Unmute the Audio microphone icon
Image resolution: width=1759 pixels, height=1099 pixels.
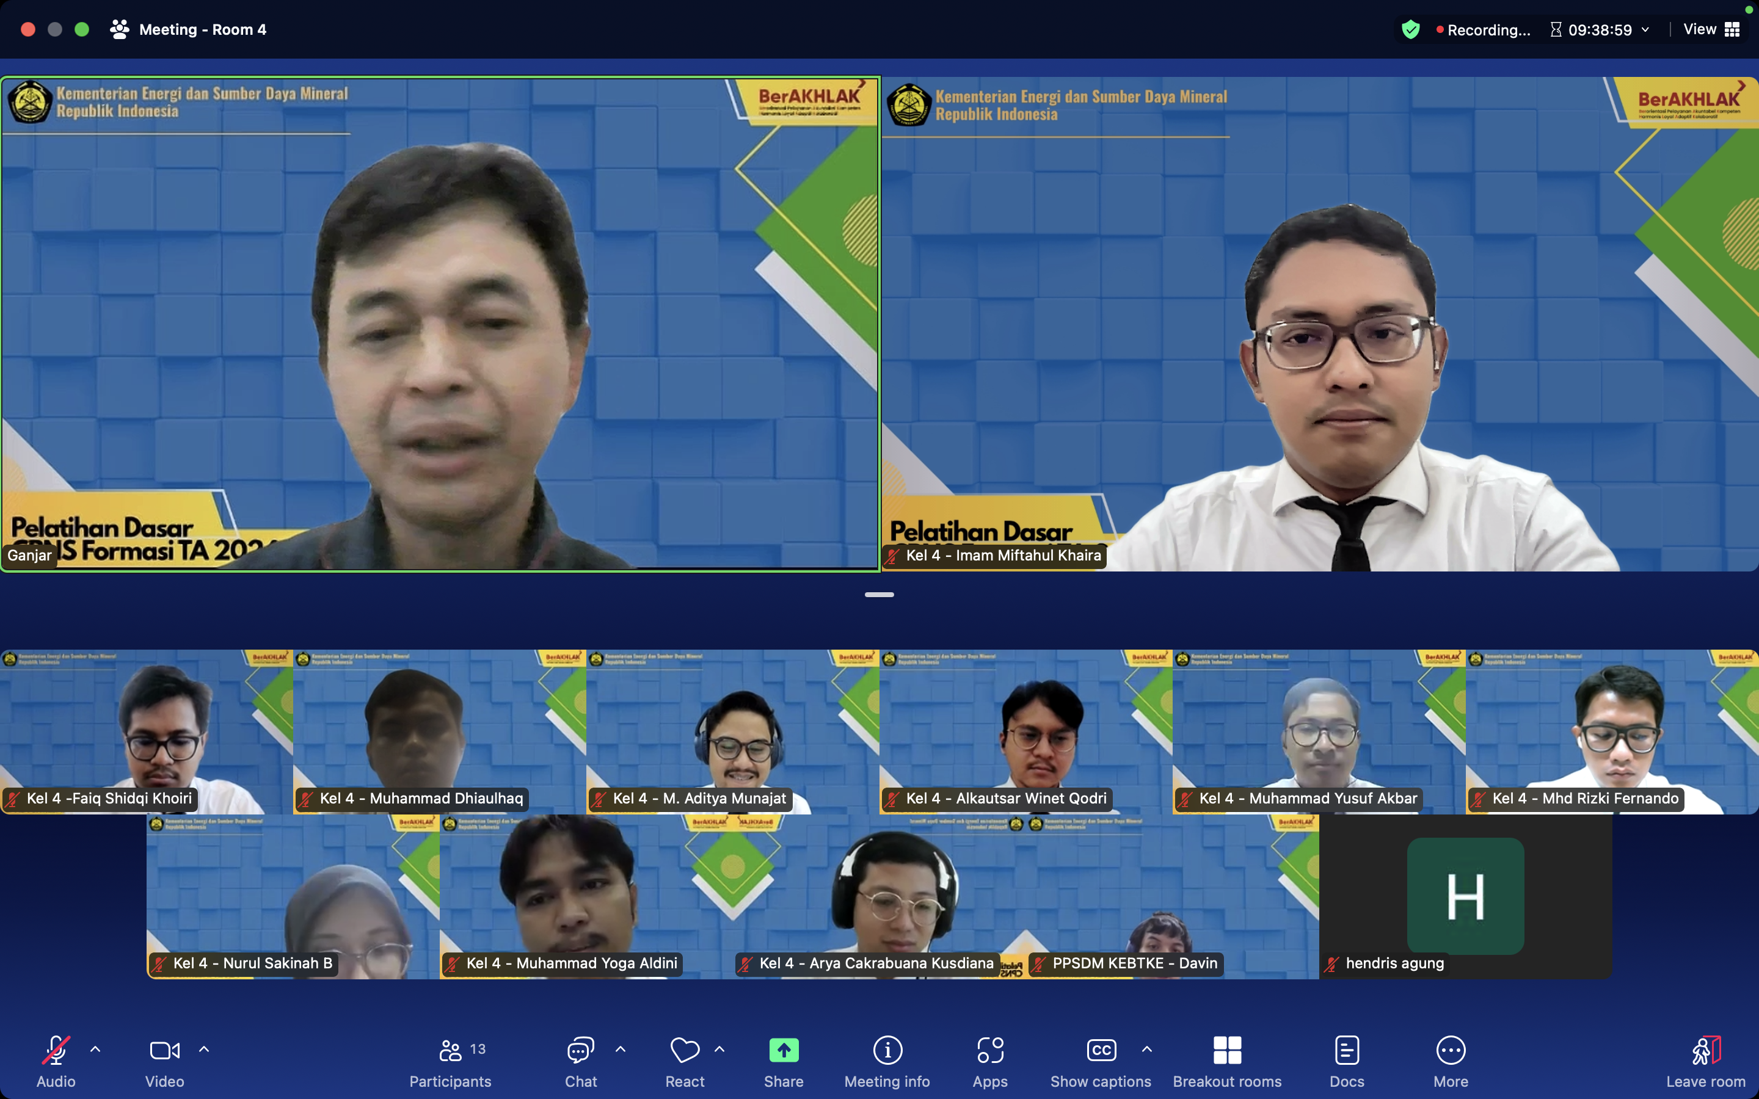coord(56,1050)
